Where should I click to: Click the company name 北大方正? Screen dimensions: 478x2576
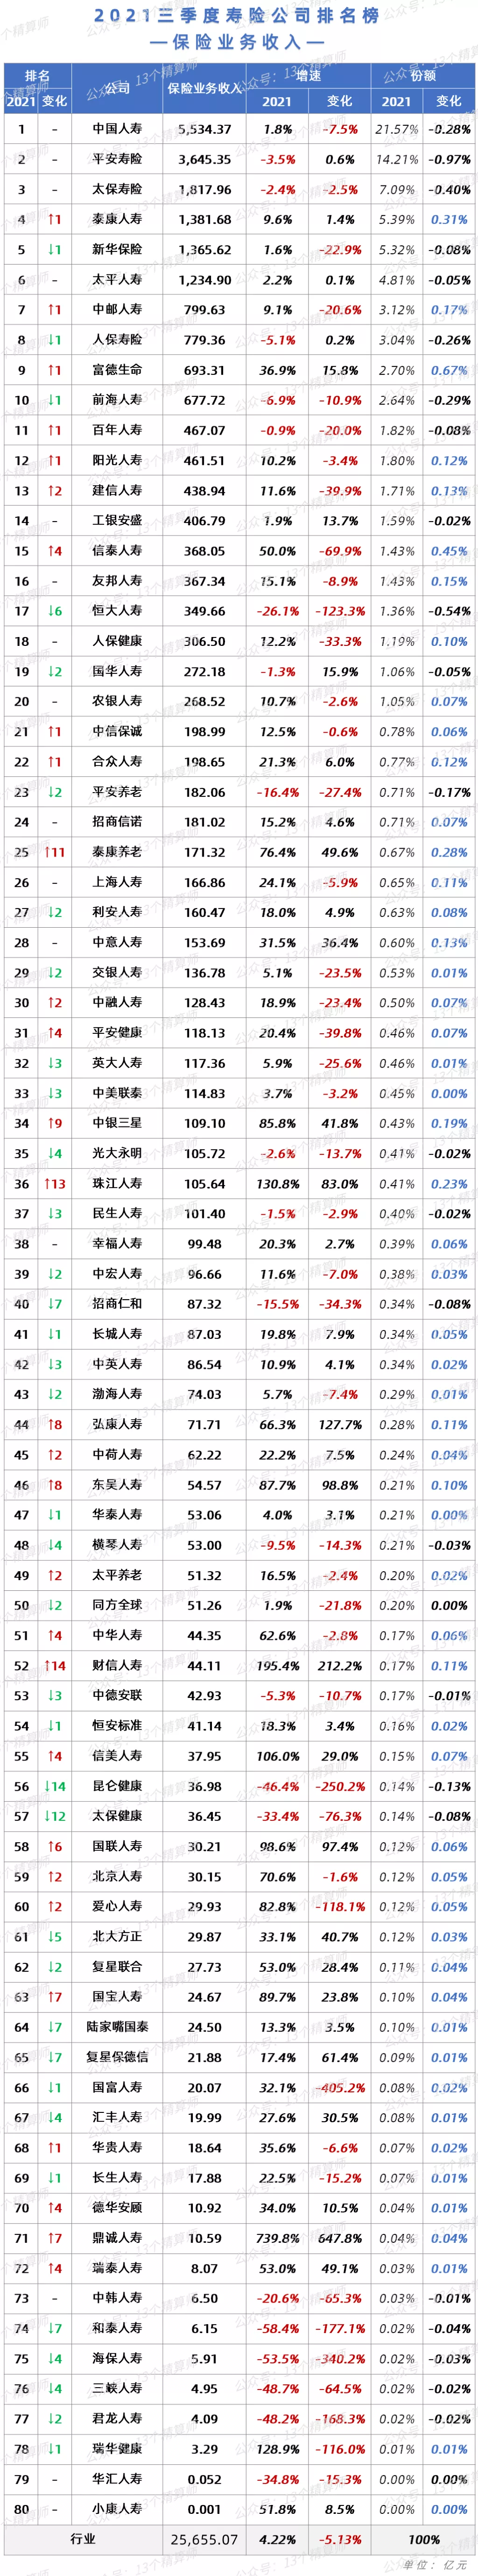pos(118,1936)
